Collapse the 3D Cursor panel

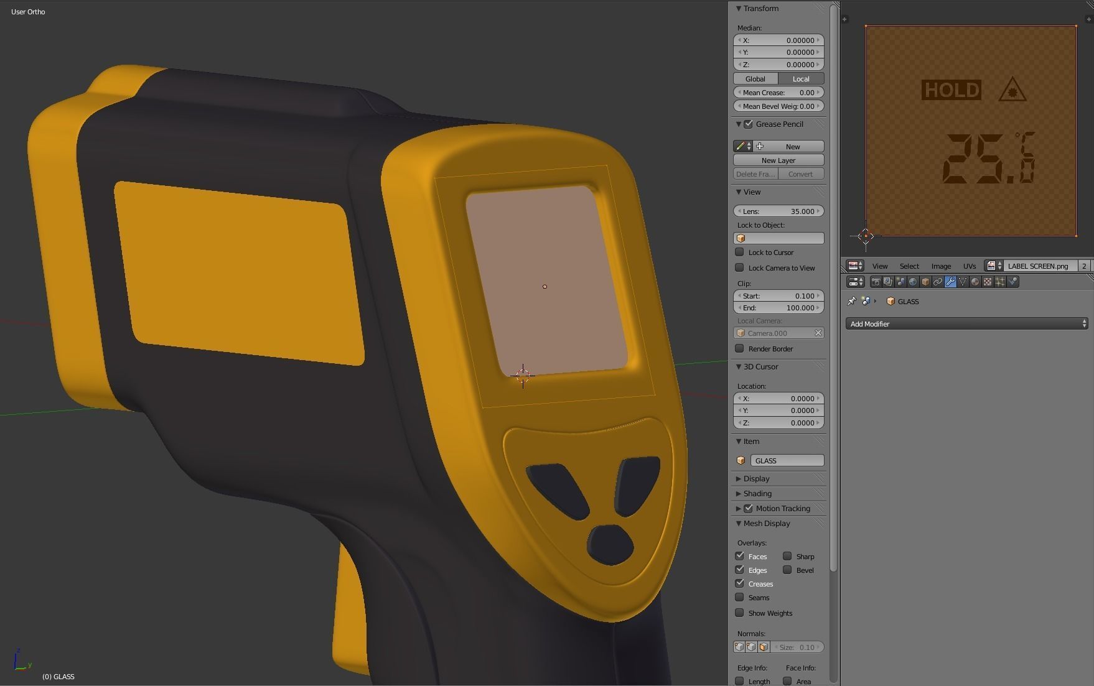[x=739, y=366]
